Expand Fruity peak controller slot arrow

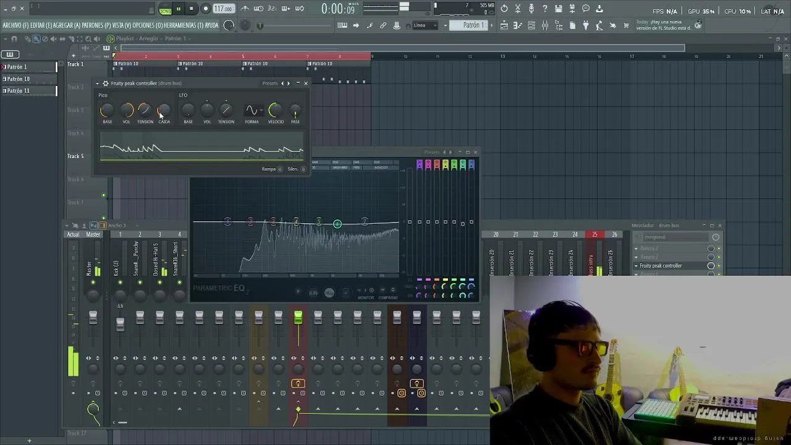click(636, 266)
